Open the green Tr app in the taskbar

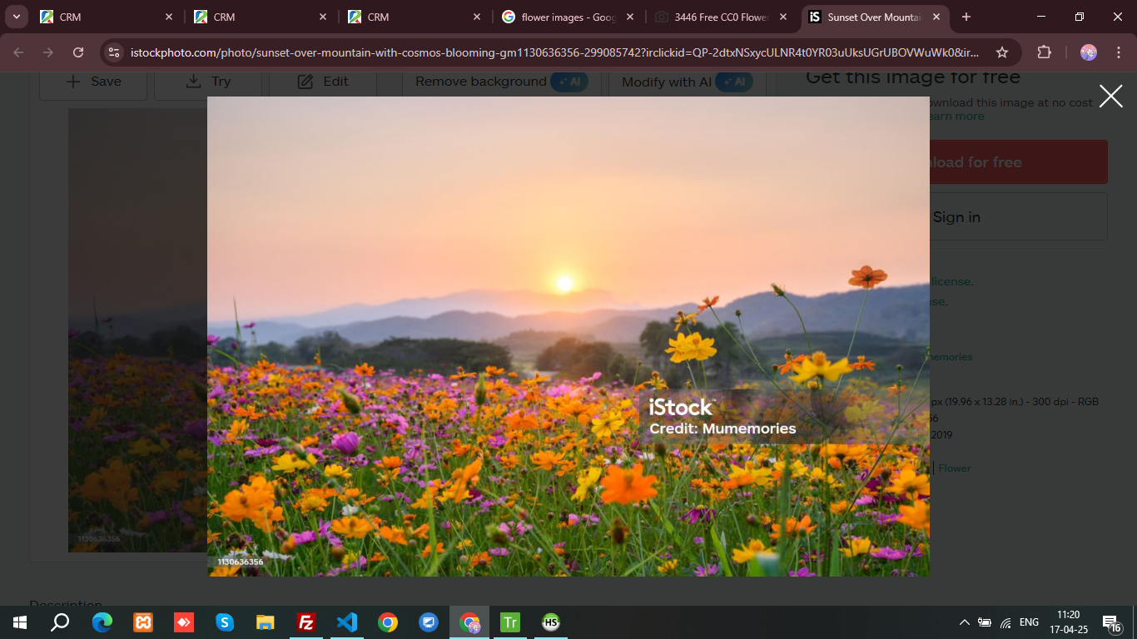510,622
